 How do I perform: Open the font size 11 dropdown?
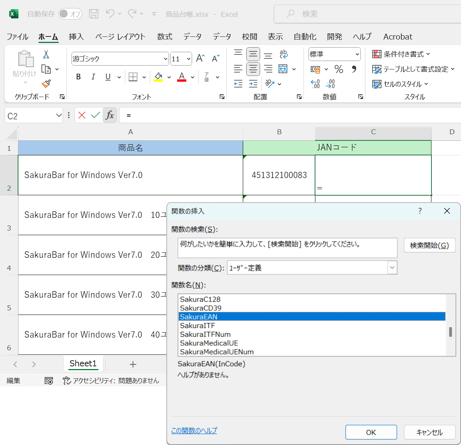click(x=189, y=59)
